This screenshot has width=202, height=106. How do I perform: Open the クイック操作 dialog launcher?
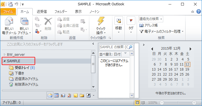[110, 38]
